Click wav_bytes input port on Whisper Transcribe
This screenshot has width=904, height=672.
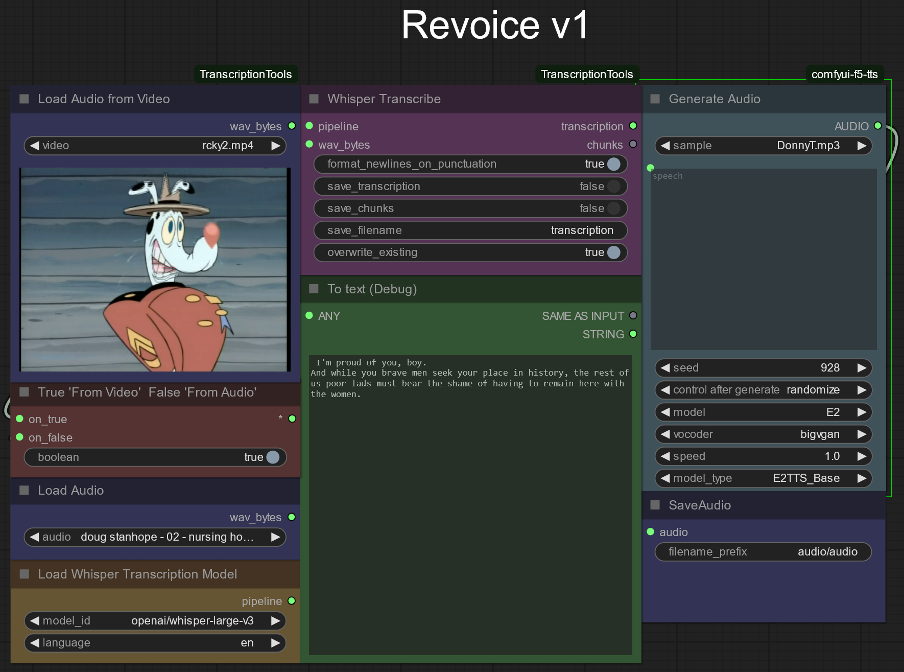(309, 144)
